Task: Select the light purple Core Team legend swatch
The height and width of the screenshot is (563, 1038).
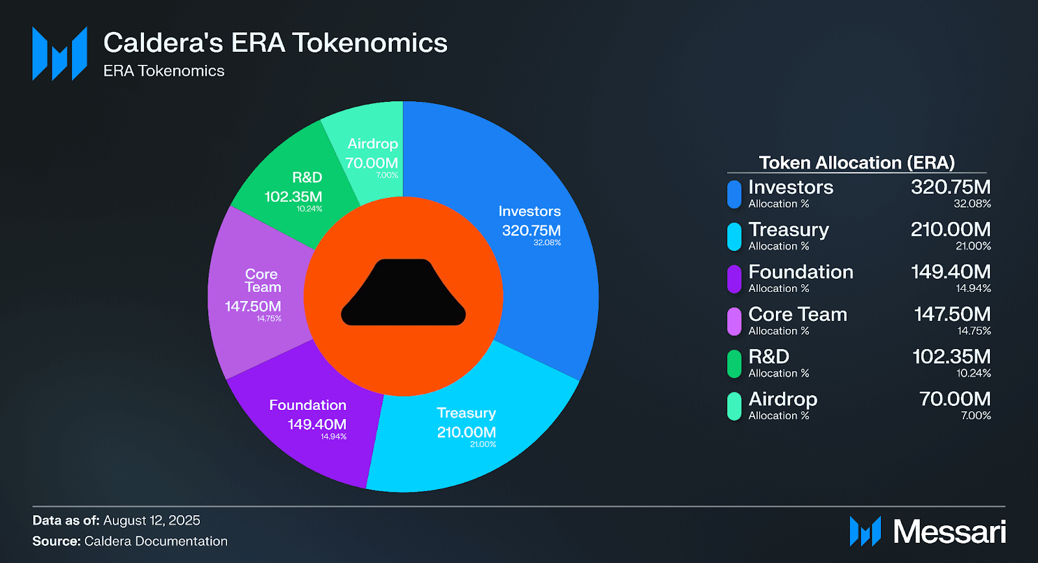Action: [734, 322]
